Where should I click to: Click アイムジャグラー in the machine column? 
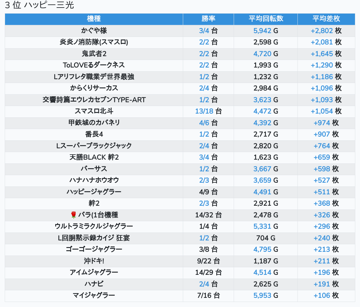tap(94, 272)
